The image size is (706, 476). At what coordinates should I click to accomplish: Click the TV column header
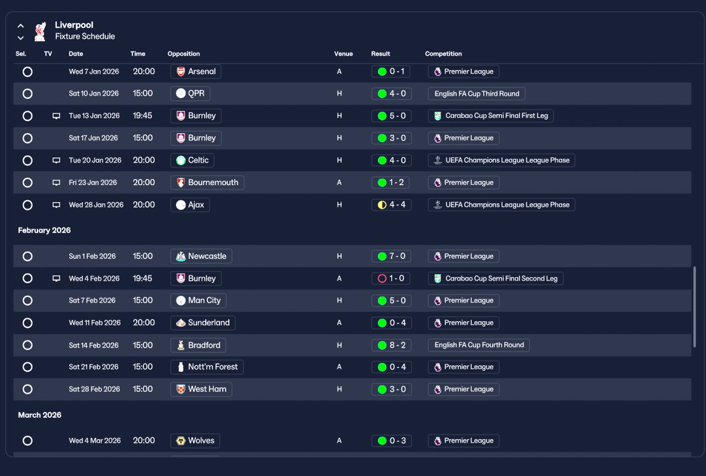(x=48, y=54)
